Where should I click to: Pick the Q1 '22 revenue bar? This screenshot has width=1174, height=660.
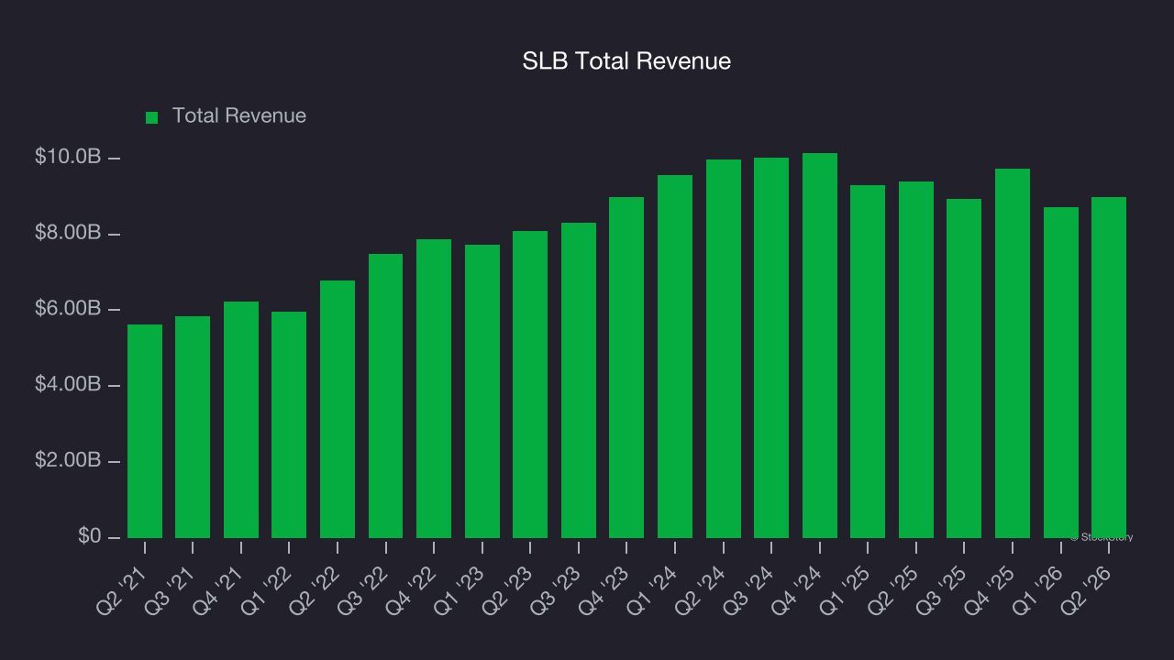(x=289, y=424)
